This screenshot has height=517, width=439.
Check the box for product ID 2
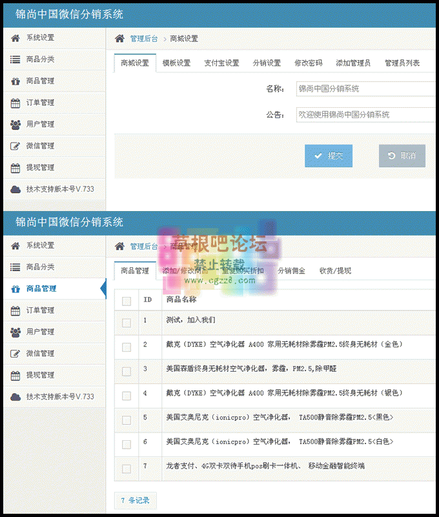(x=127, y=347)
